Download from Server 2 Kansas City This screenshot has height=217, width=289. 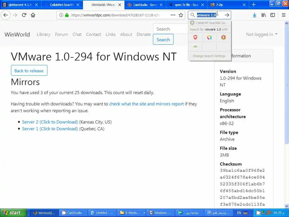click(x=50, y=122)
